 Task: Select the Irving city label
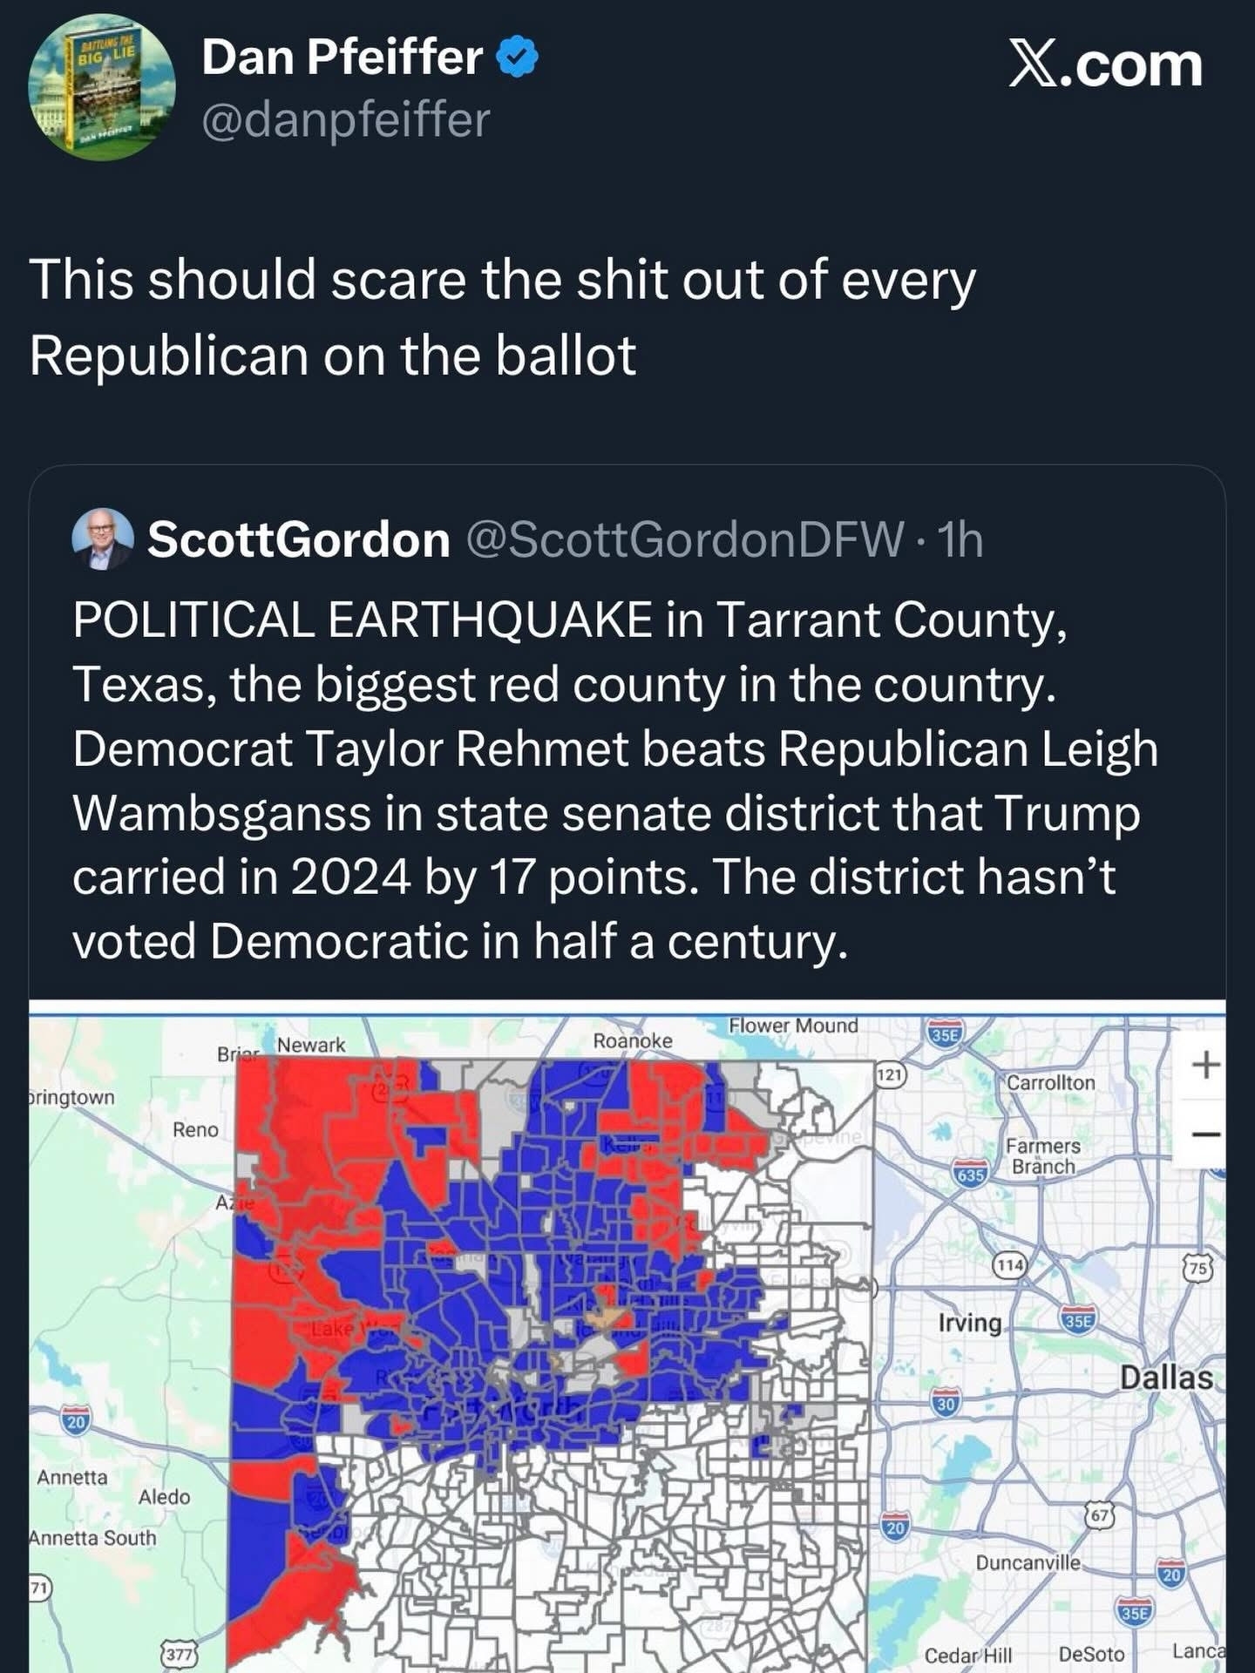(x=970, y=1322)
